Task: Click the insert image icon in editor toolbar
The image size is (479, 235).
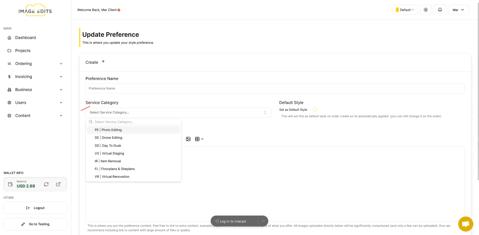Action: point(188,139)
